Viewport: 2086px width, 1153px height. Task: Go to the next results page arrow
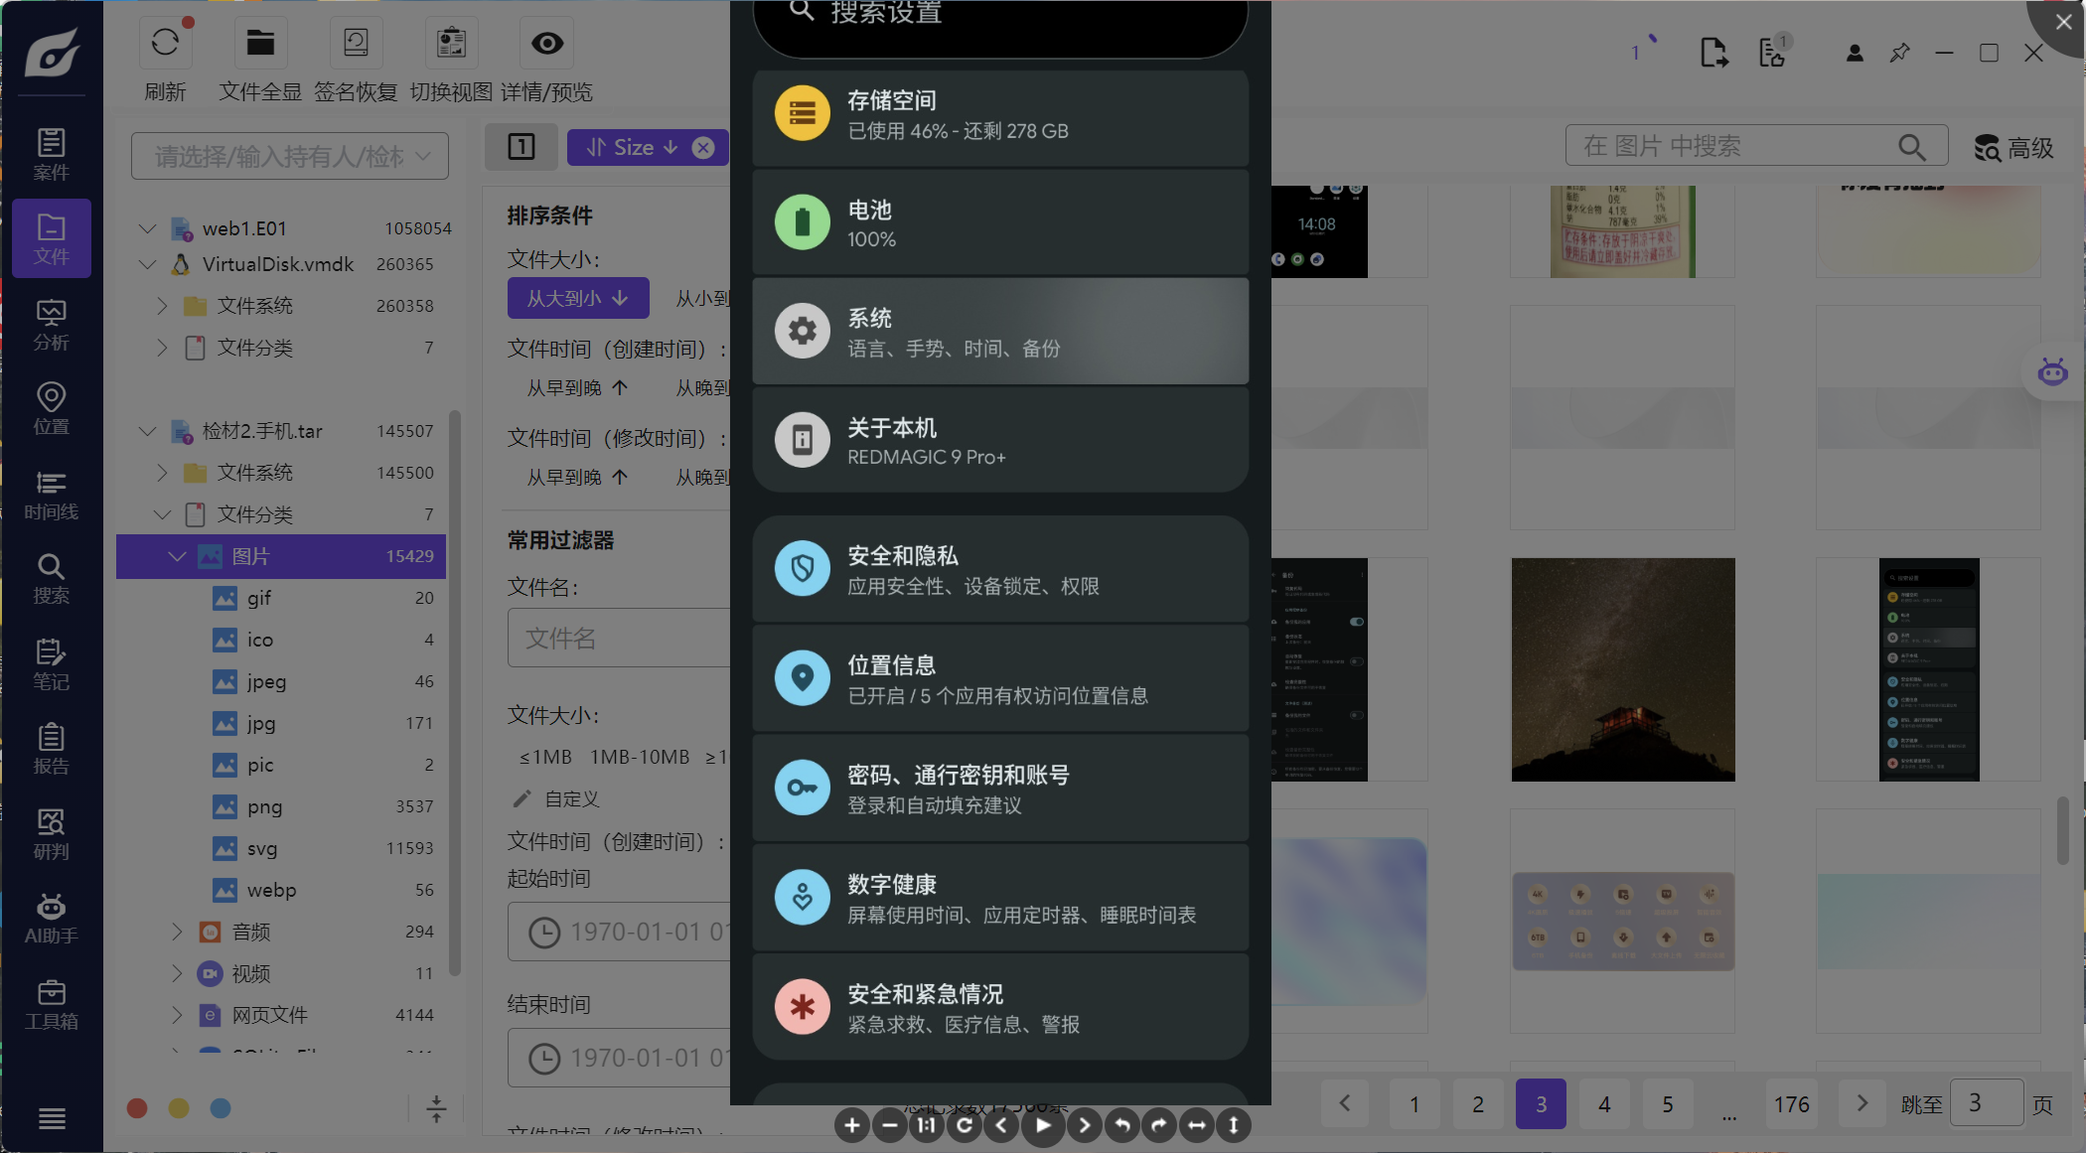coord(1862,1103)
